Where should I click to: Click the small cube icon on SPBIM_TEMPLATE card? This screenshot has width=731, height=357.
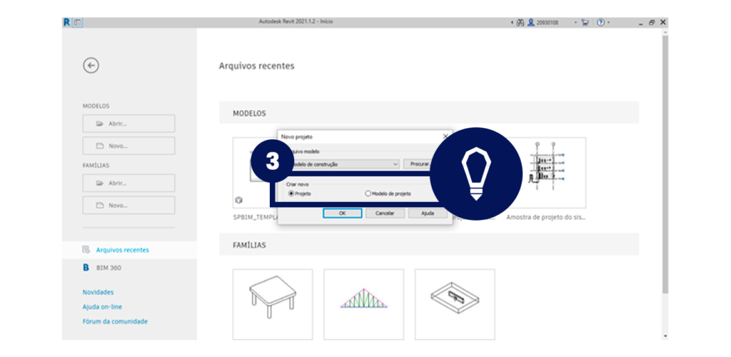click(239, 201)
